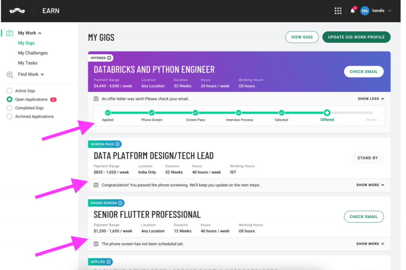The height and width of the screenshot is (270, 406).
Task: Expand Senior Flutter gig with SHOW MORE
Action: point(370,243)
